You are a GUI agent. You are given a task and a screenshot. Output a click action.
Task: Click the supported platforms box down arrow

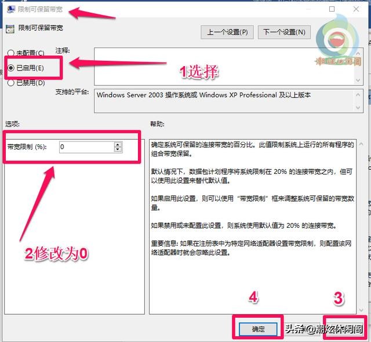click(x=358, y=108)
